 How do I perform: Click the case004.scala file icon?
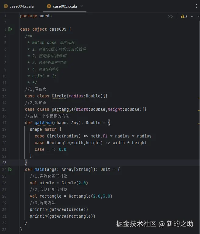coord(6,6)
